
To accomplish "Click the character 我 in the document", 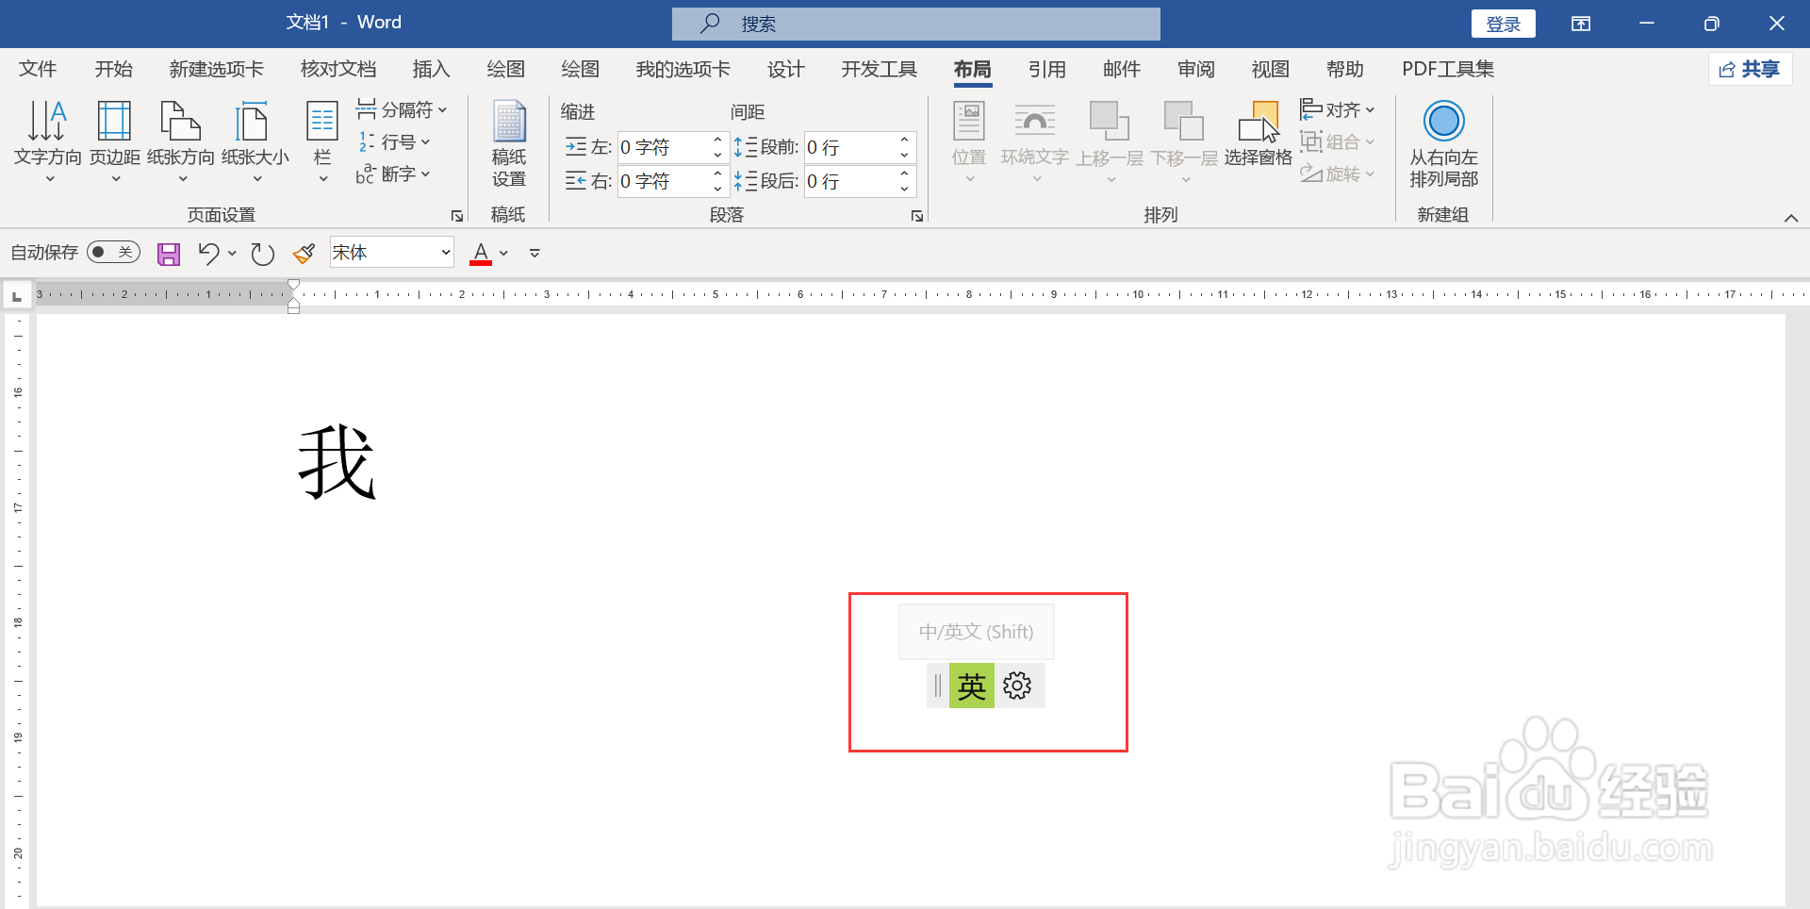I will click(x=337, y=462).
